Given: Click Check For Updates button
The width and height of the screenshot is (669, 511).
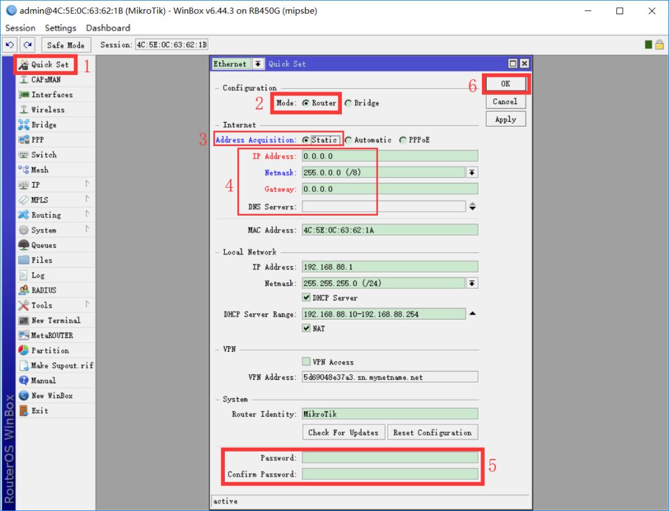Looking at the screenshot, I should tap(343, 432).
